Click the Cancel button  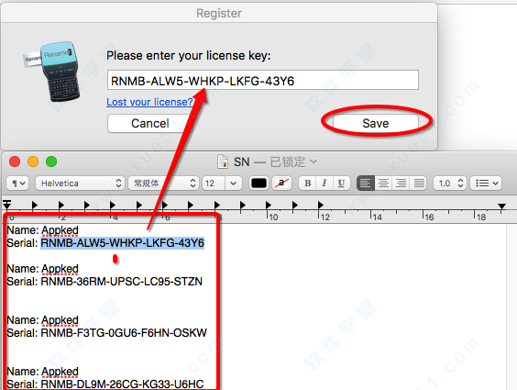(150, 123)
